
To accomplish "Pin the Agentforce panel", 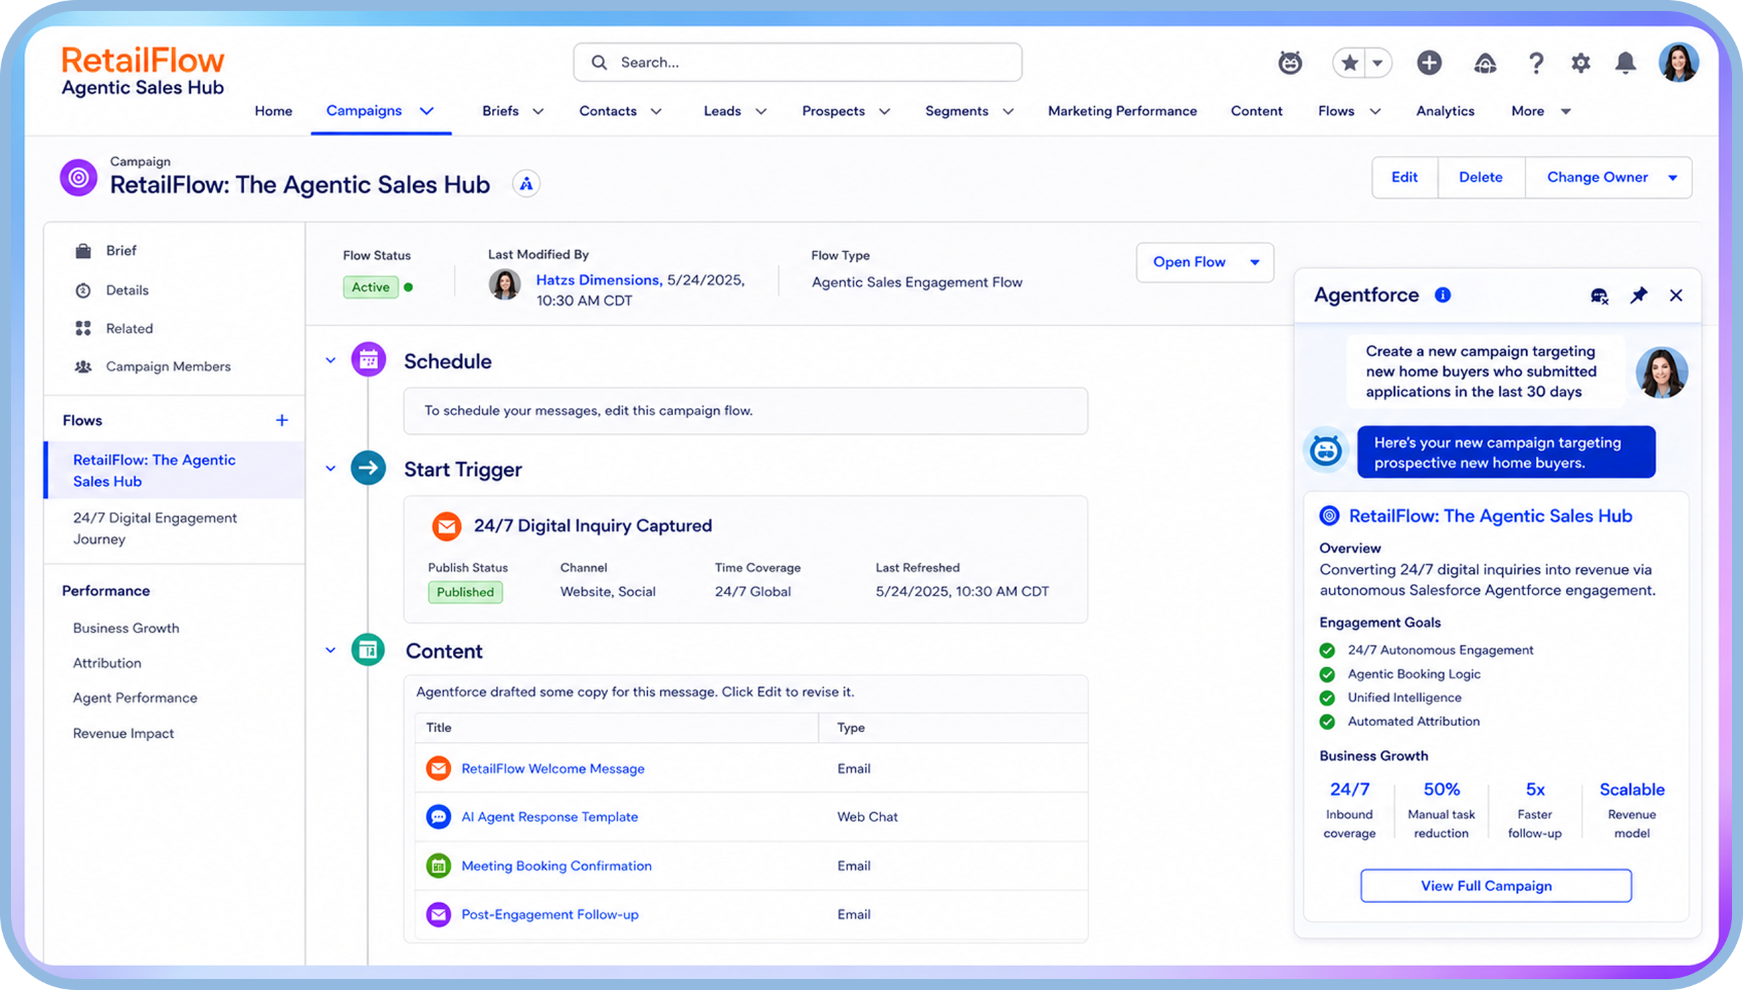I will [x=1638, y=295].
